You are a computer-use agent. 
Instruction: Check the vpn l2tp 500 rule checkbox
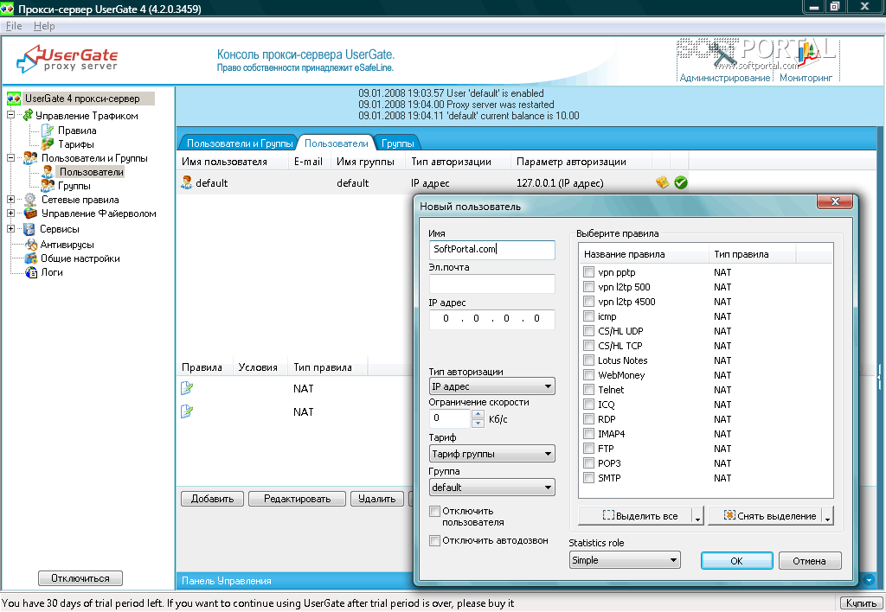click(x=588, y=287)
